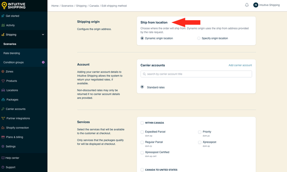Click the Ship from location heading

(x=154, y=23)
